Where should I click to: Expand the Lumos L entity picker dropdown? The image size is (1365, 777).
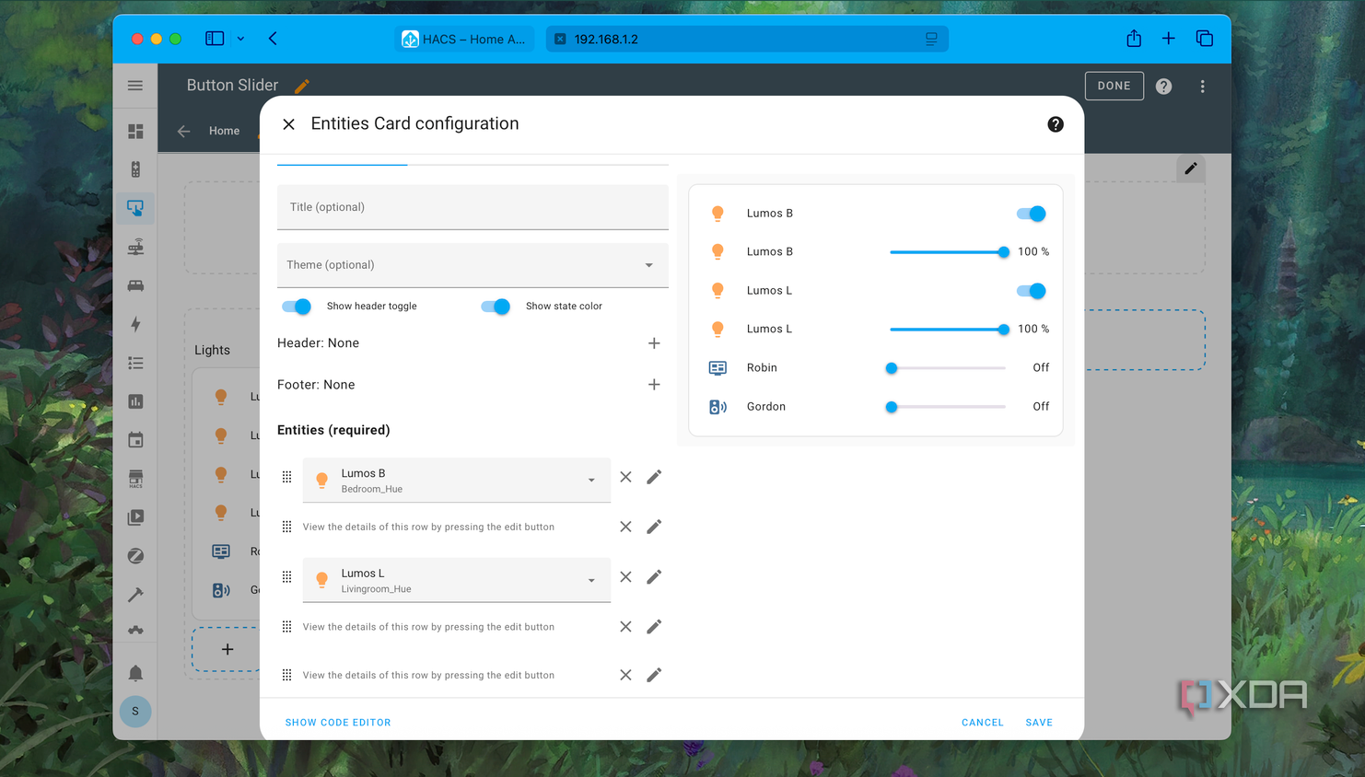point(591,580)
